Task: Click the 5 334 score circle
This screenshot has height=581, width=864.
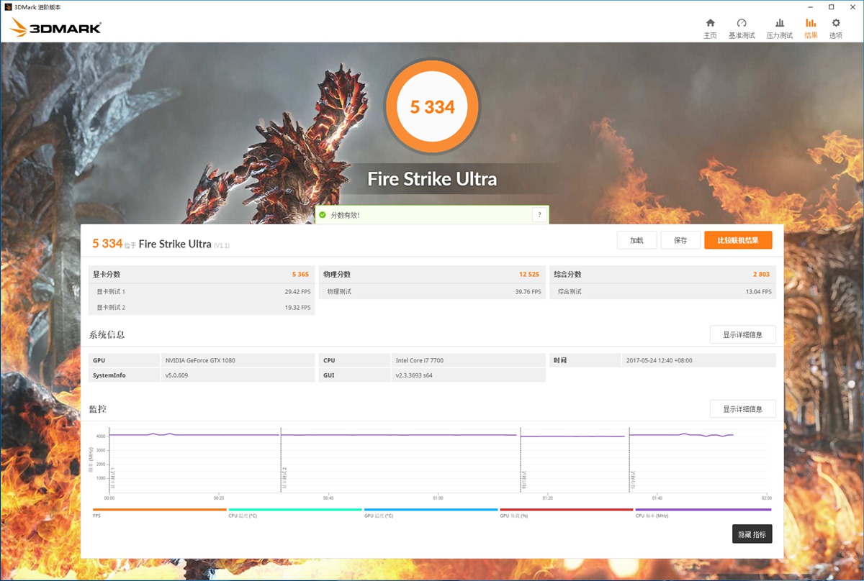Action: 432,107
